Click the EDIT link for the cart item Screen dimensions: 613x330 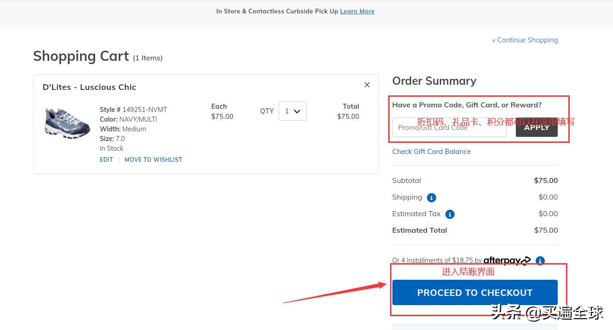(106, 159)
